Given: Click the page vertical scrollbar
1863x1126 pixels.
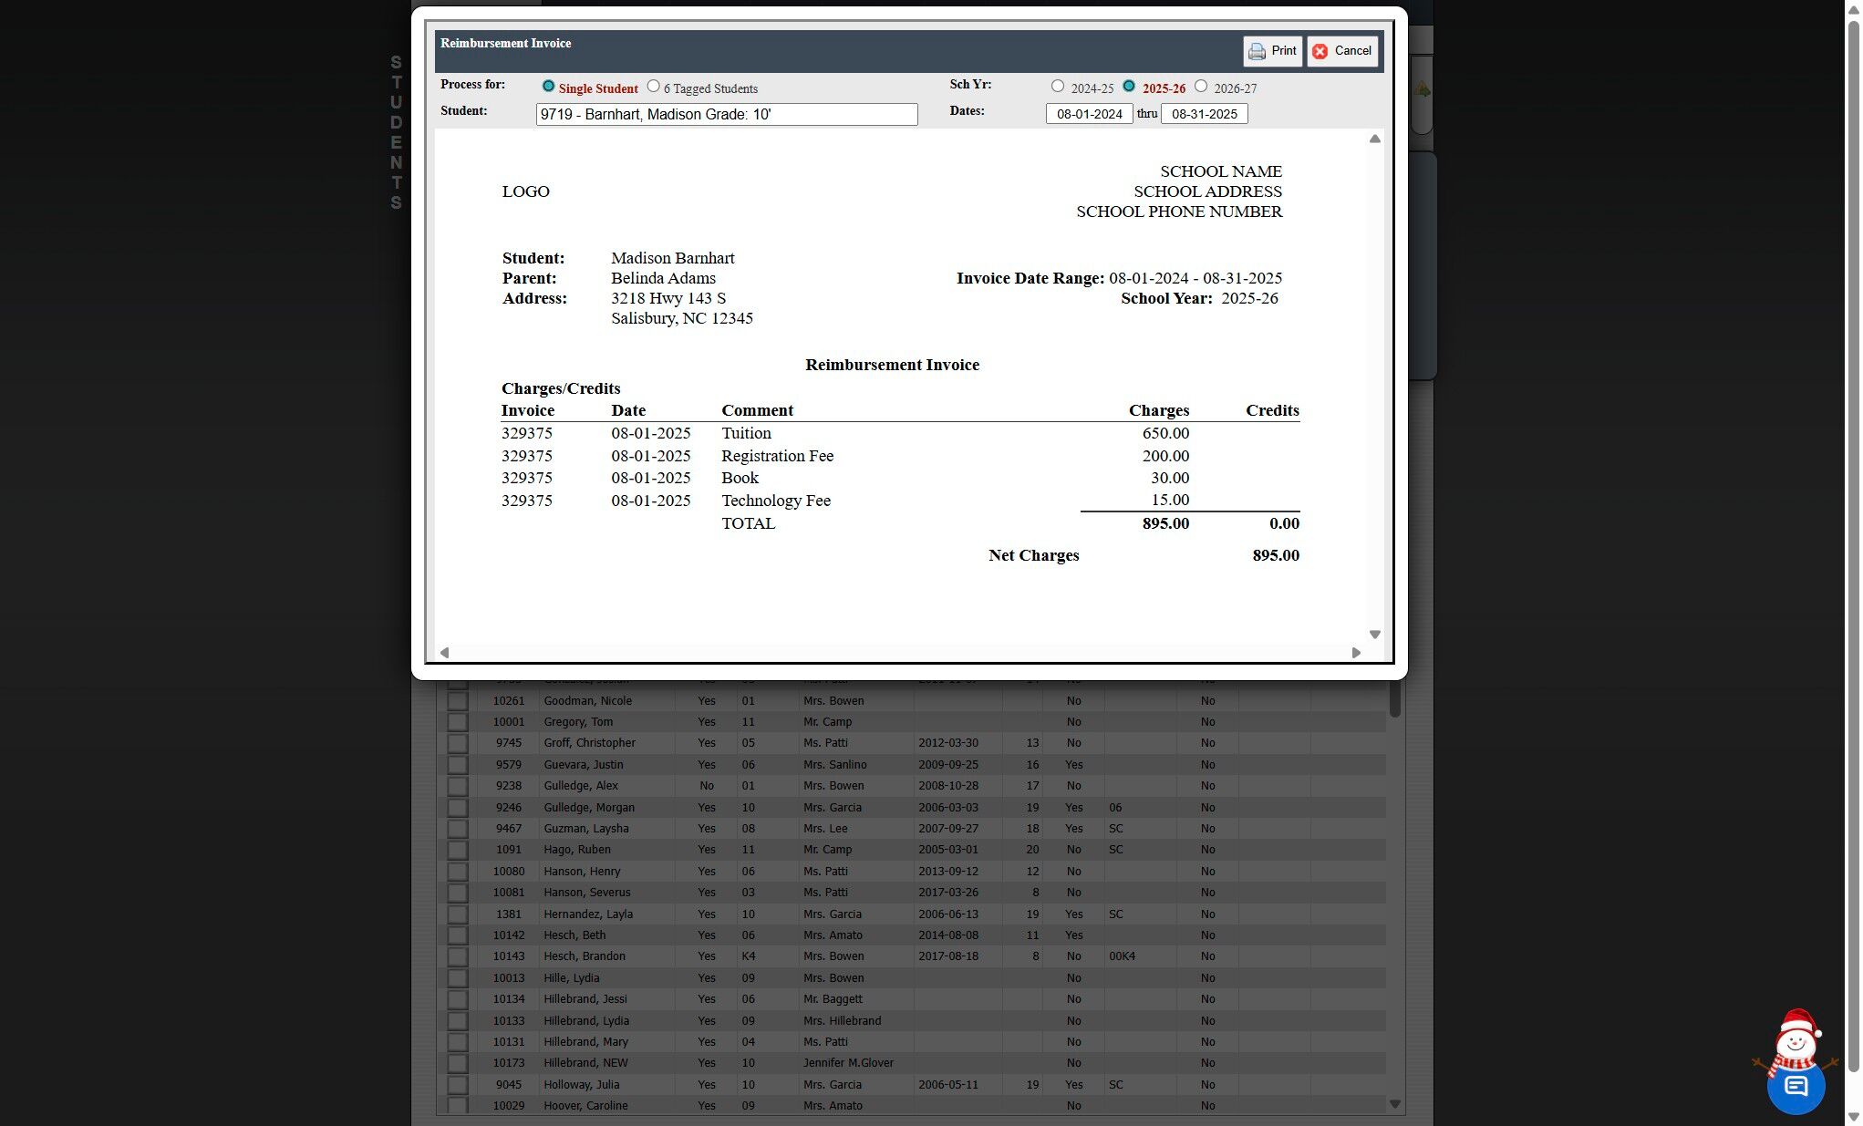Looking at the screenshot, I should (x=1853, y=547).
